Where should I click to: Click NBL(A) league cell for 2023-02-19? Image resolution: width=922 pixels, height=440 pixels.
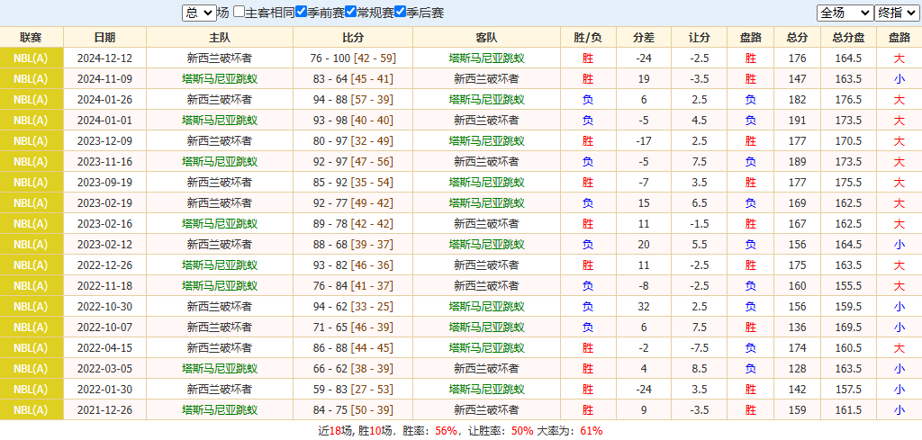click(32, 203)
